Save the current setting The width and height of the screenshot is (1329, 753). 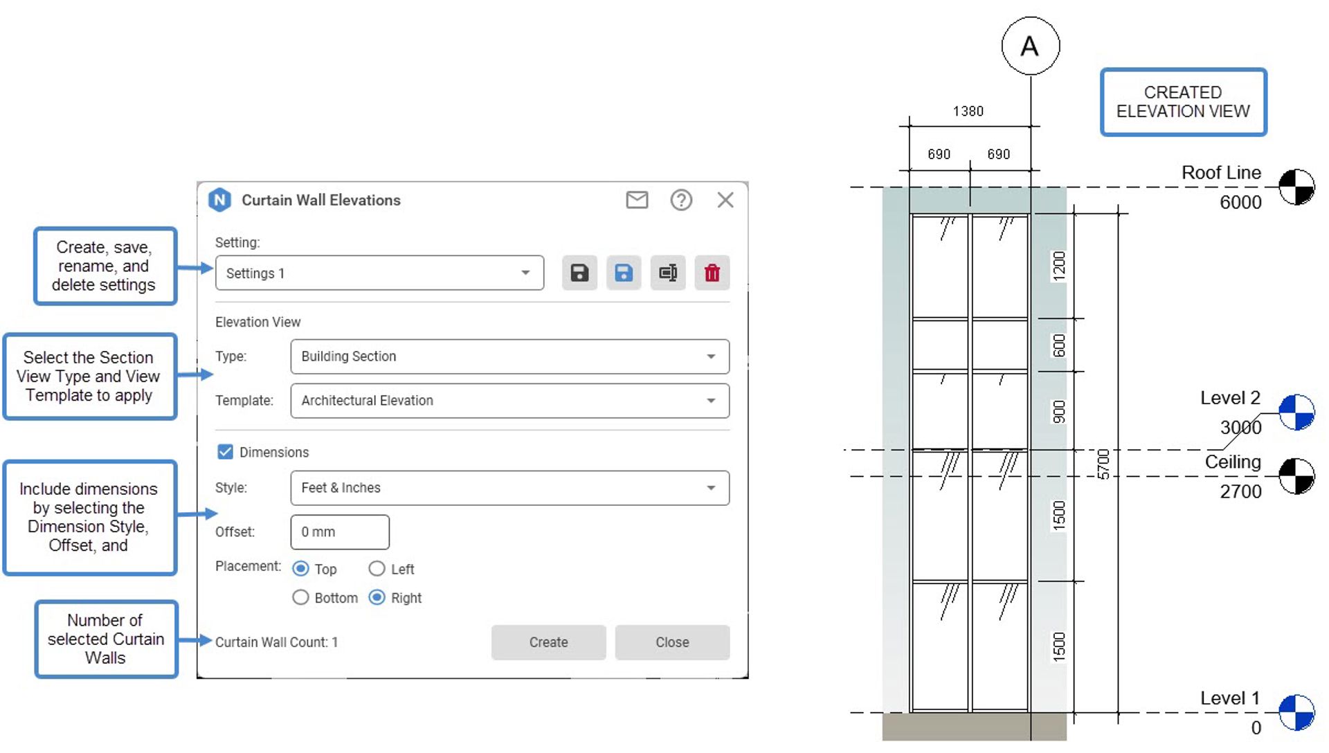pos(579,273)
